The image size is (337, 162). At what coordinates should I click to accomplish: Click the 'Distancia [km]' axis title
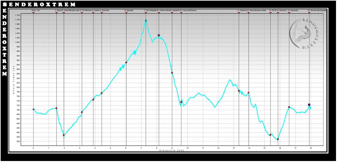point(171,150)
